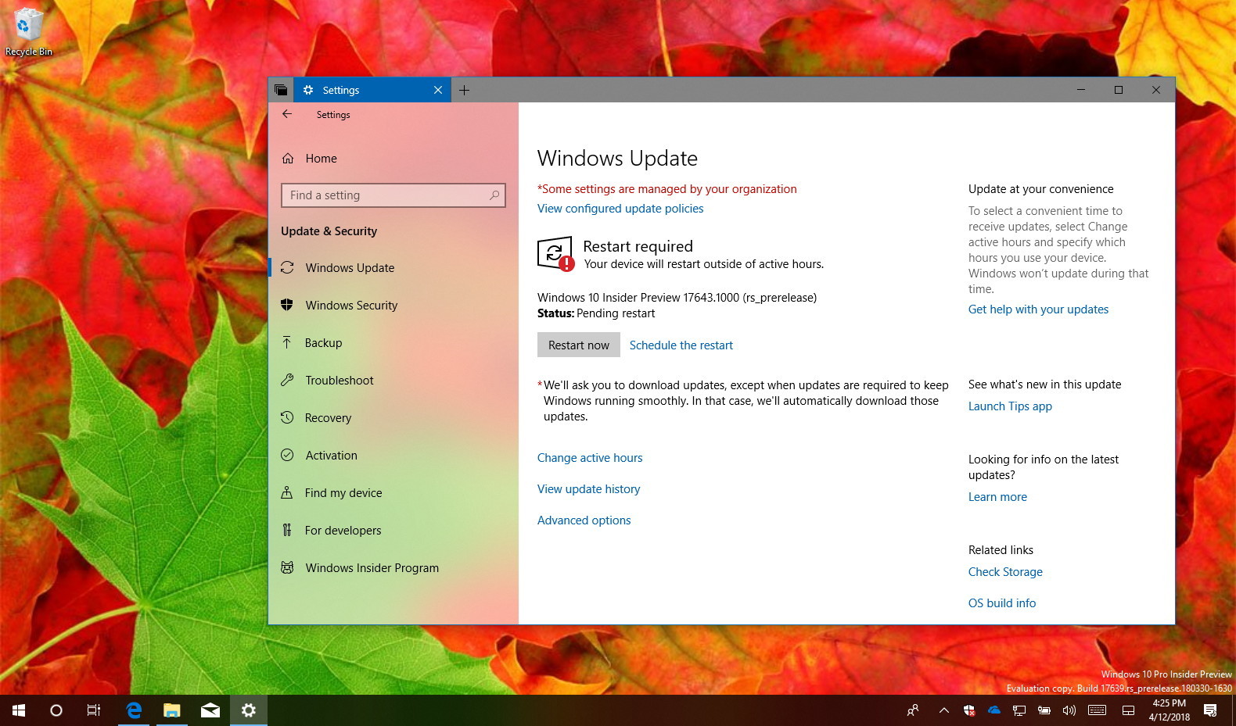Click Schedule the restart link
1236x726 pixels.
pyautogui.click(x=681, y=345)
